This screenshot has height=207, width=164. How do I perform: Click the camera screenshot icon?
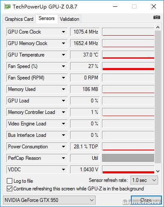[157, 17]
